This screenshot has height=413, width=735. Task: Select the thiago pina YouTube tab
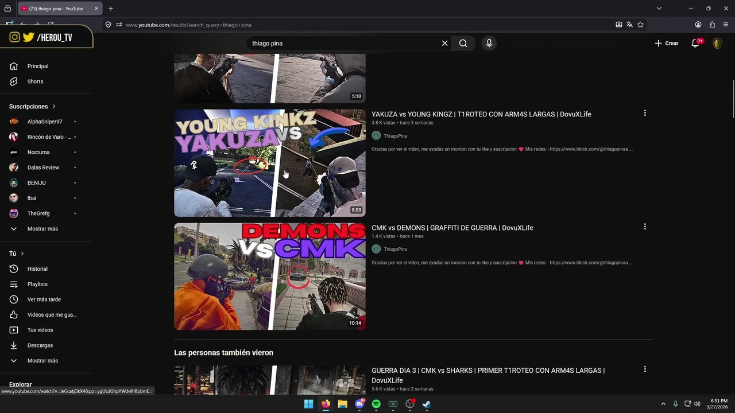pyautogui.click(x=56, y=9)
